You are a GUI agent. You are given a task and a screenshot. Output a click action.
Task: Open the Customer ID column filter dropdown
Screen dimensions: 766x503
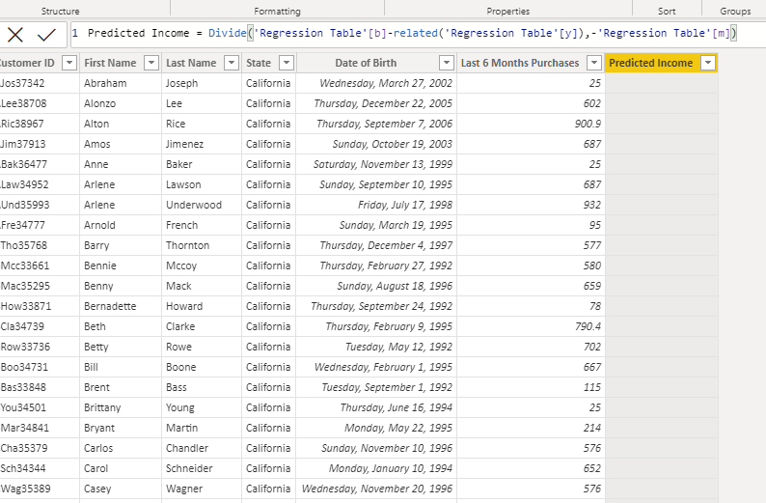[x=69, y=63]
